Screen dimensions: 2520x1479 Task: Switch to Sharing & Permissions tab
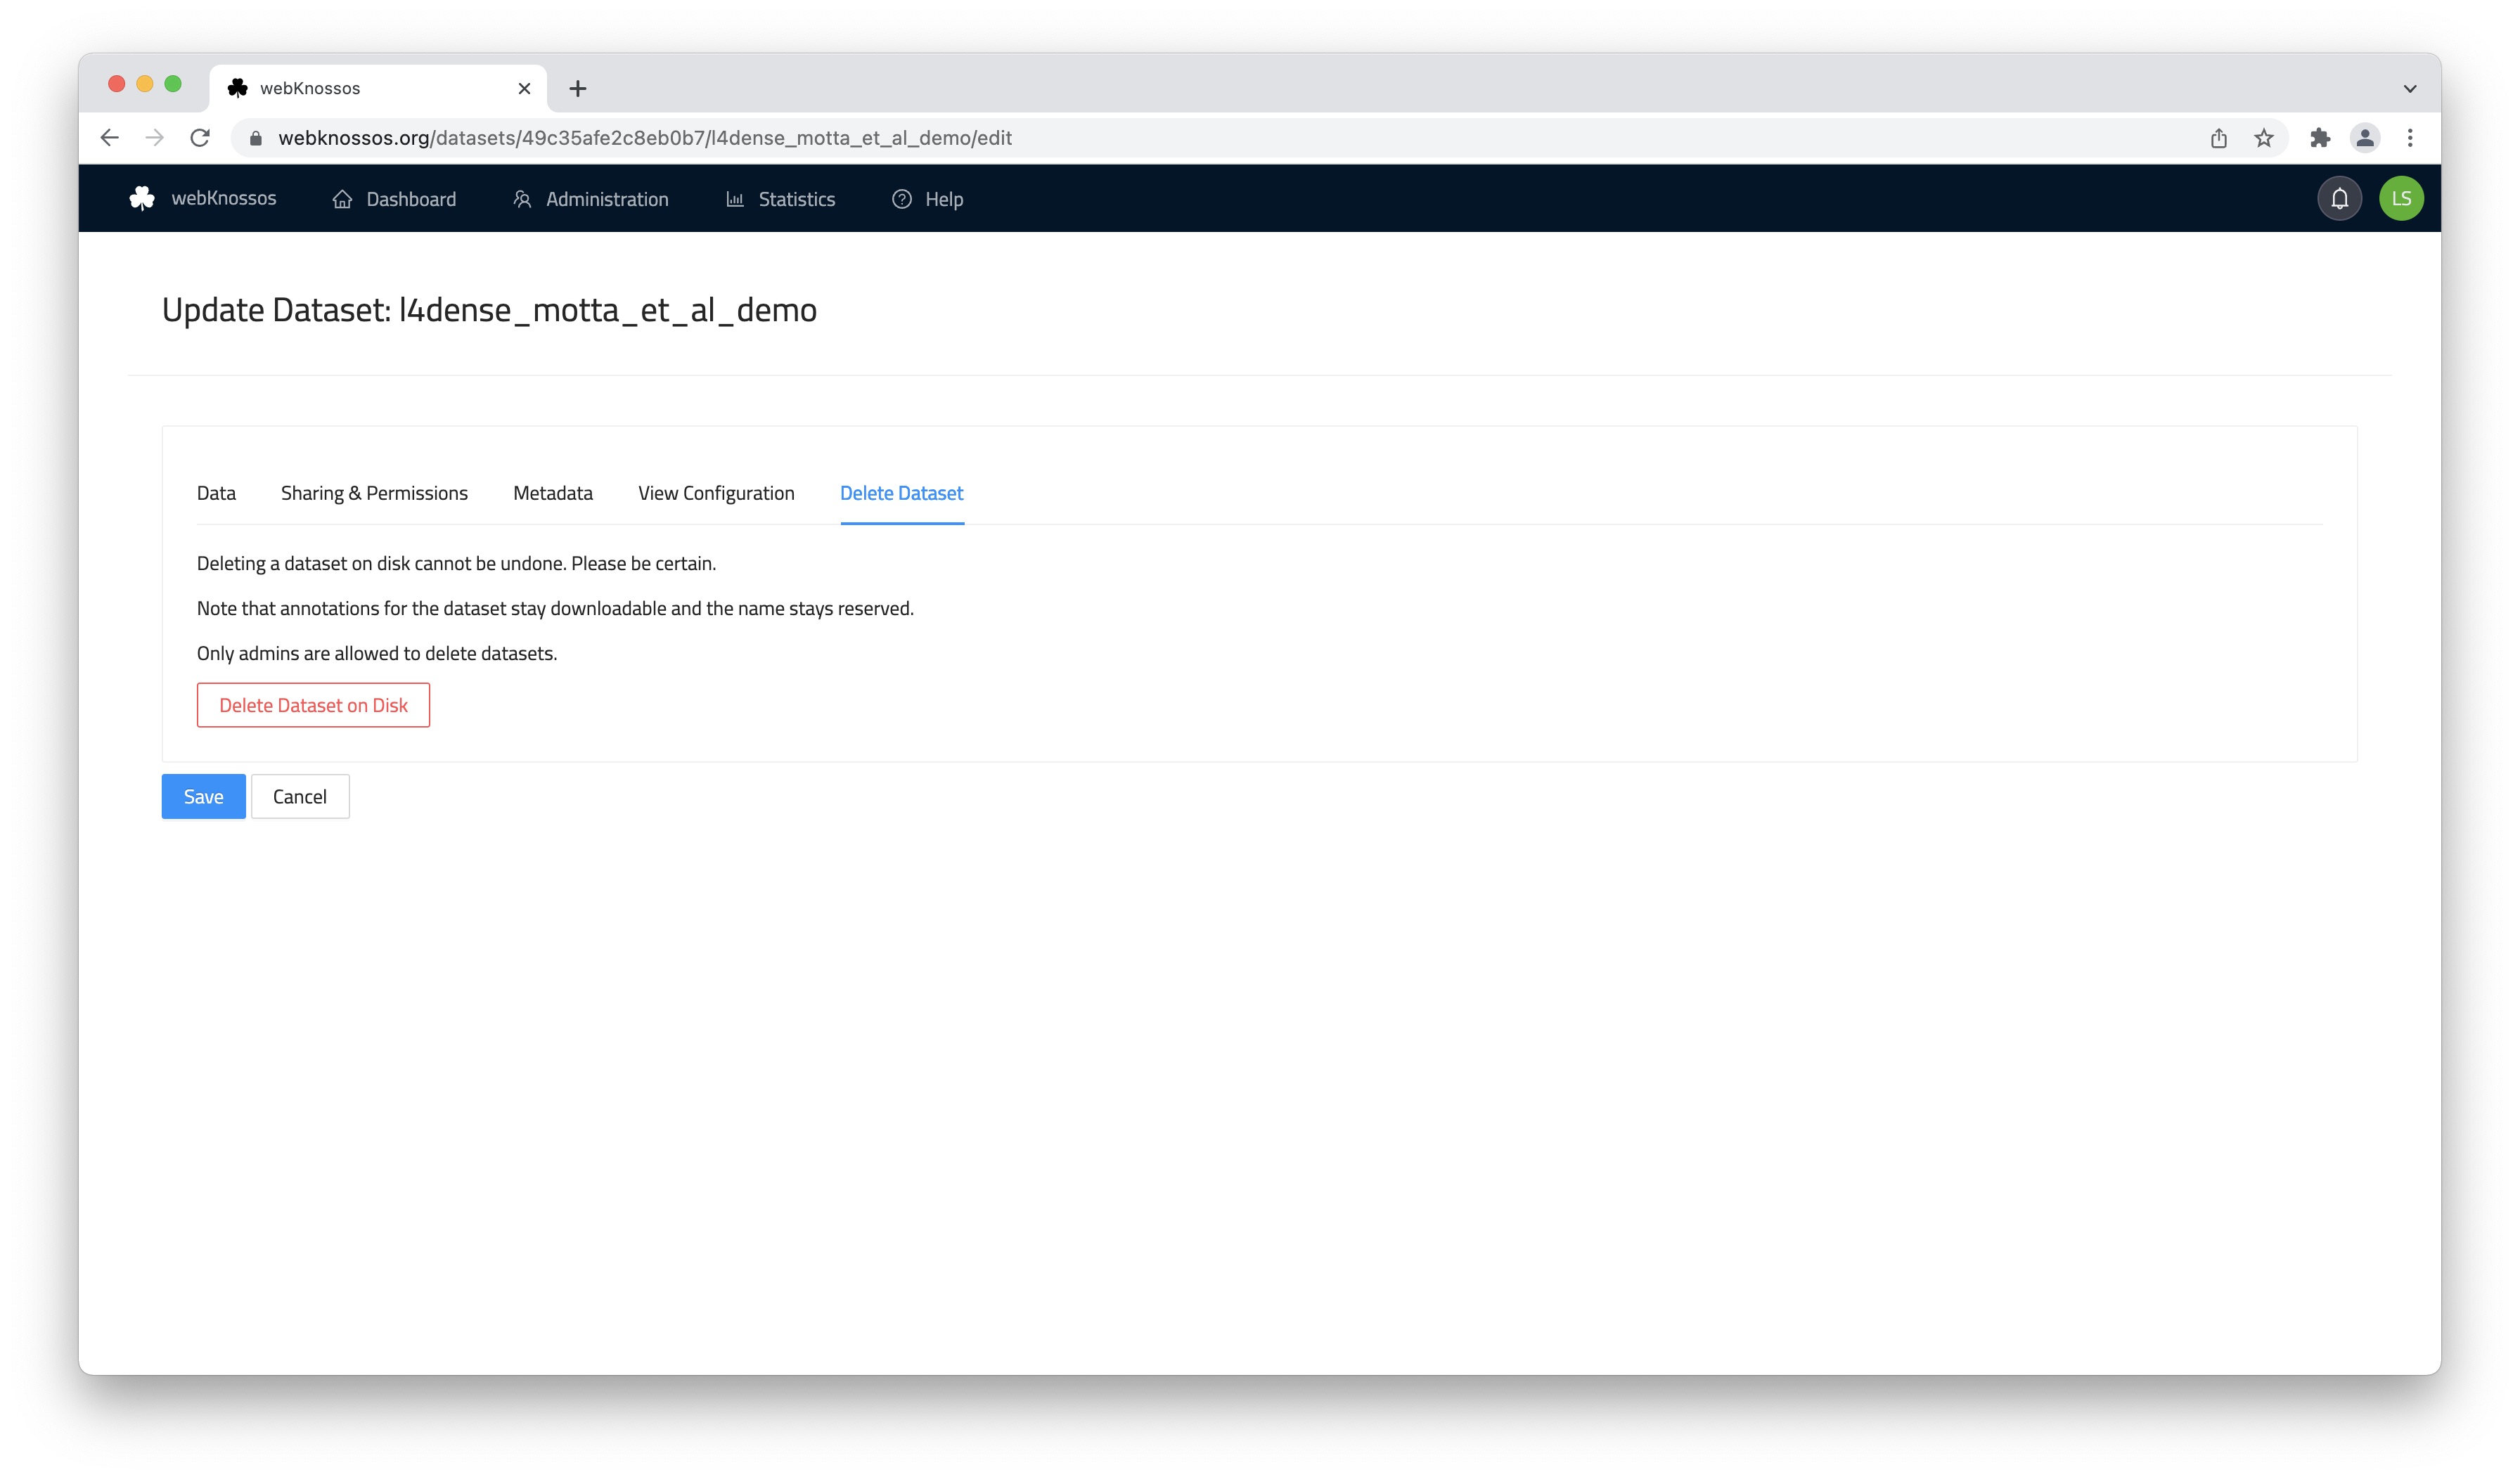pyautogui.click(x=374, y=493)
